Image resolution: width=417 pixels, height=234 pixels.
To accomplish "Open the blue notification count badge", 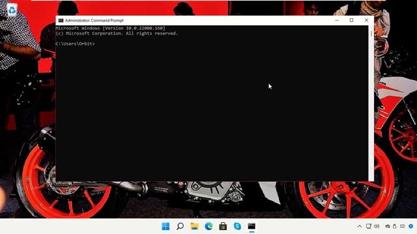I will (411, 226).
